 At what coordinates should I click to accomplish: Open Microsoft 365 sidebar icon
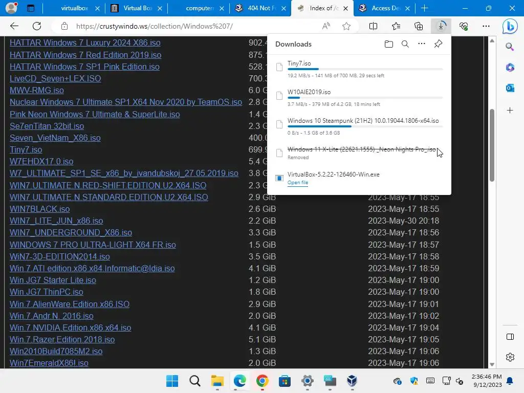(510, 68)
